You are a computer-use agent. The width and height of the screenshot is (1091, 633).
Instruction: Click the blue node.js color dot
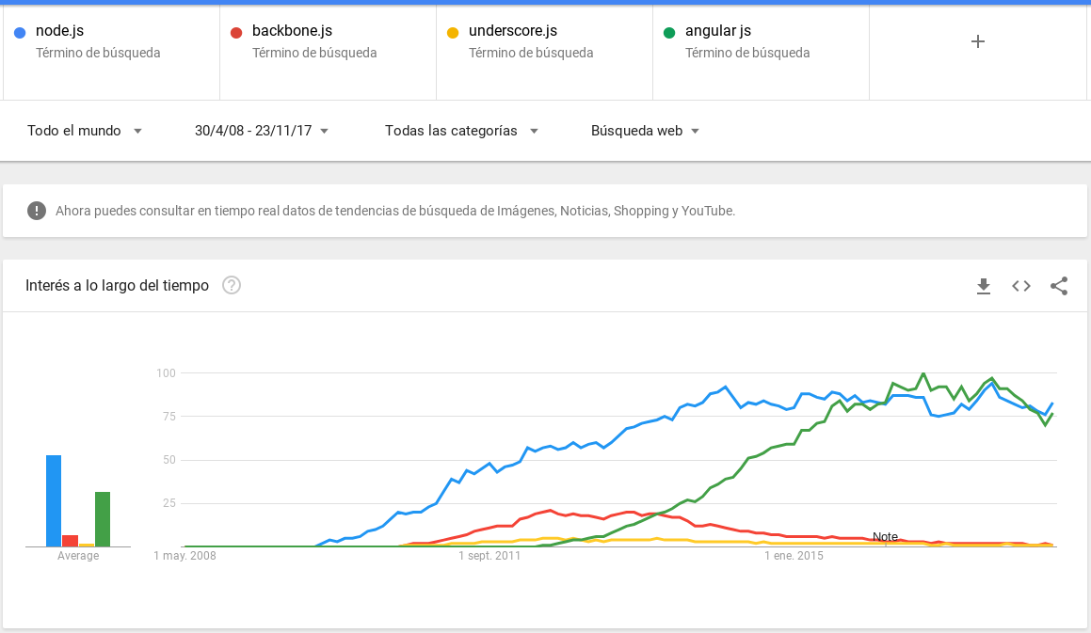coord(20,33)
